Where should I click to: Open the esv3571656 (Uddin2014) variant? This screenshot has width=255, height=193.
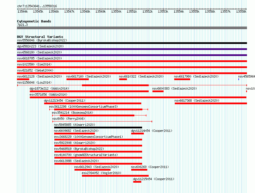coord(48,94)
